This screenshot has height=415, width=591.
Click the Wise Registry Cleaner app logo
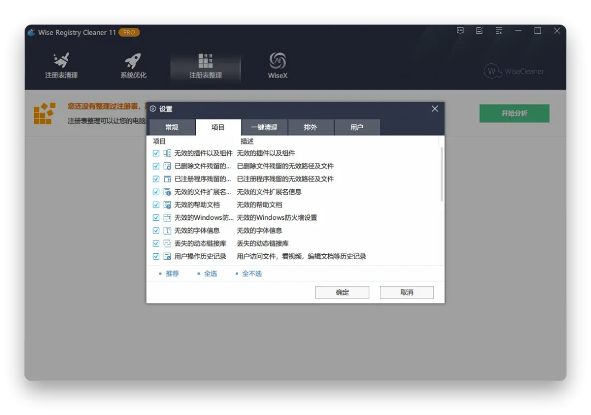pos(32,32)
